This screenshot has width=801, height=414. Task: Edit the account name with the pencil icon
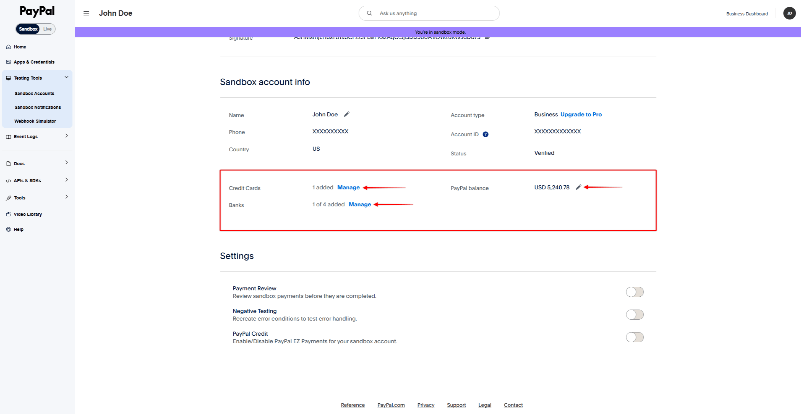click(x=347, y=114)
